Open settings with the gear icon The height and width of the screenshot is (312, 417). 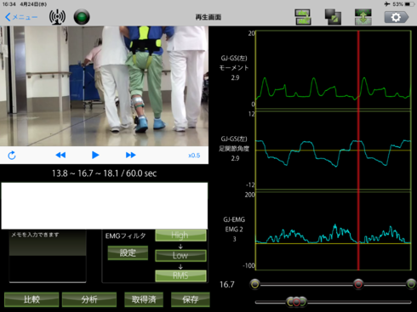[397, 17]
